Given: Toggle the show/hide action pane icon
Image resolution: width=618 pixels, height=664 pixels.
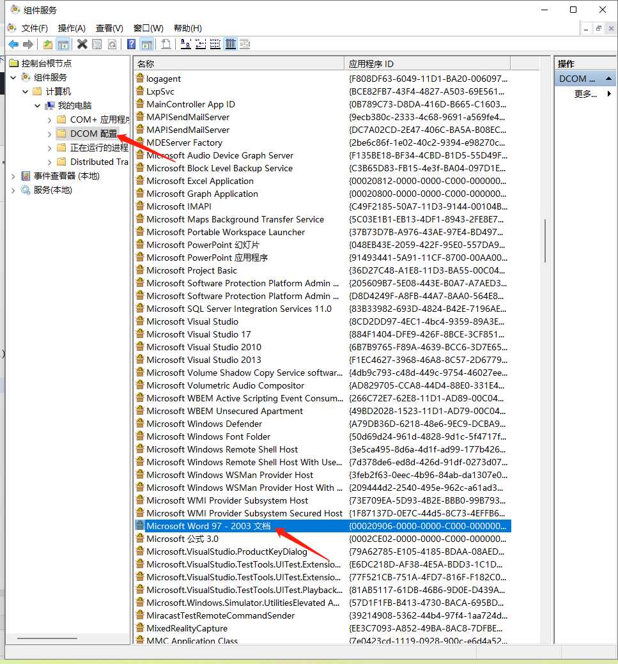Looking at the screenshot, I should point(147,44).
